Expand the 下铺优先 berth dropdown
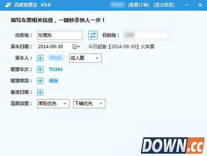Screen dimensions: 207x156 tap(89, 104)
